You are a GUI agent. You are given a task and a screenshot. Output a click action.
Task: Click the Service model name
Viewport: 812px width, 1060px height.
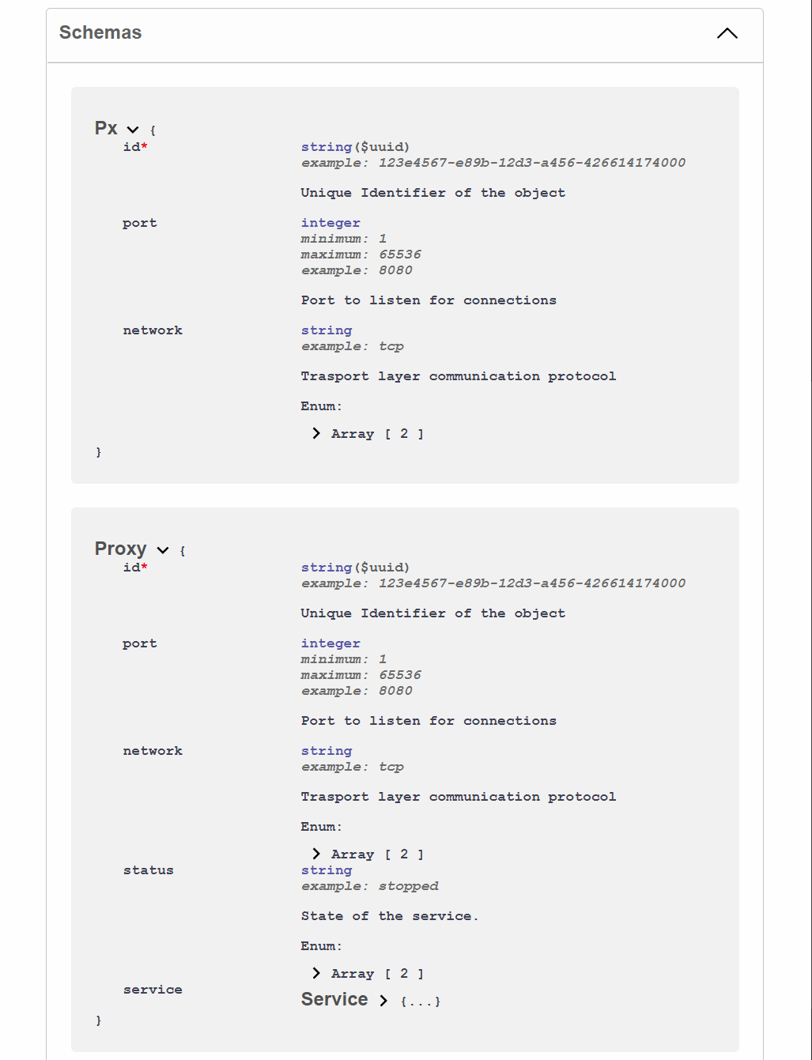click(x=334, y=999)
